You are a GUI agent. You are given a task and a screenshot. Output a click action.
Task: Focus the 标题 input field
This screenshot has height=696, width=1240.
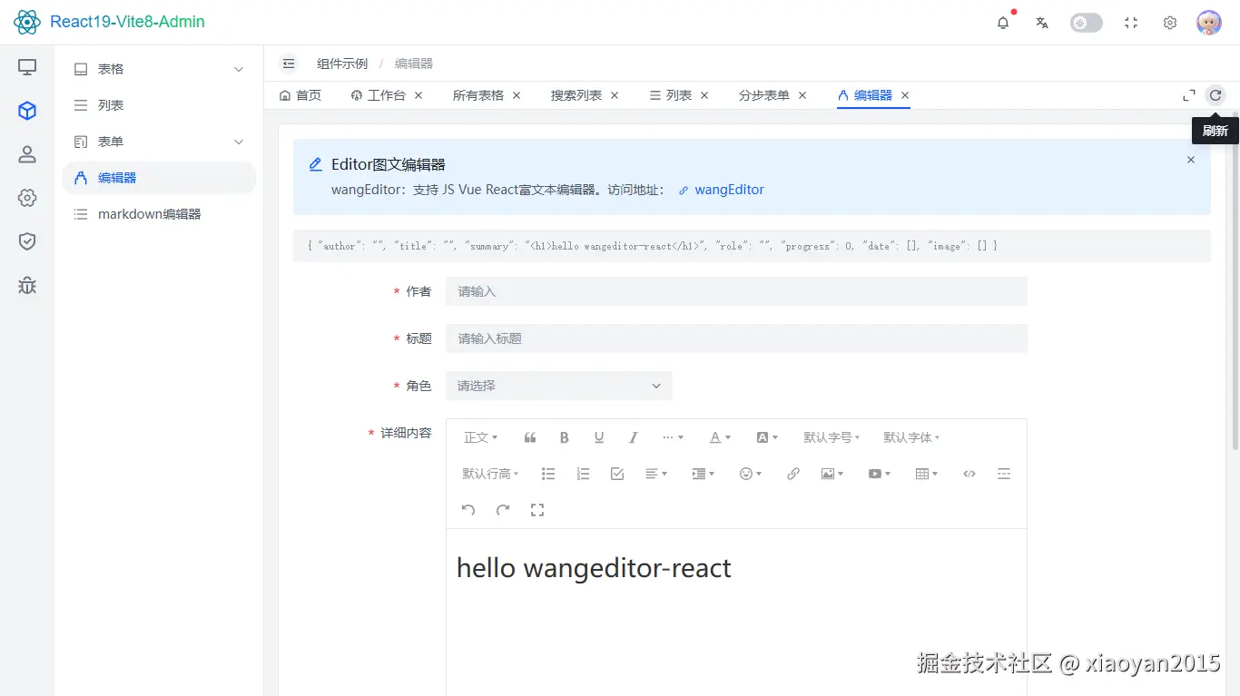[x=736, y=338]
